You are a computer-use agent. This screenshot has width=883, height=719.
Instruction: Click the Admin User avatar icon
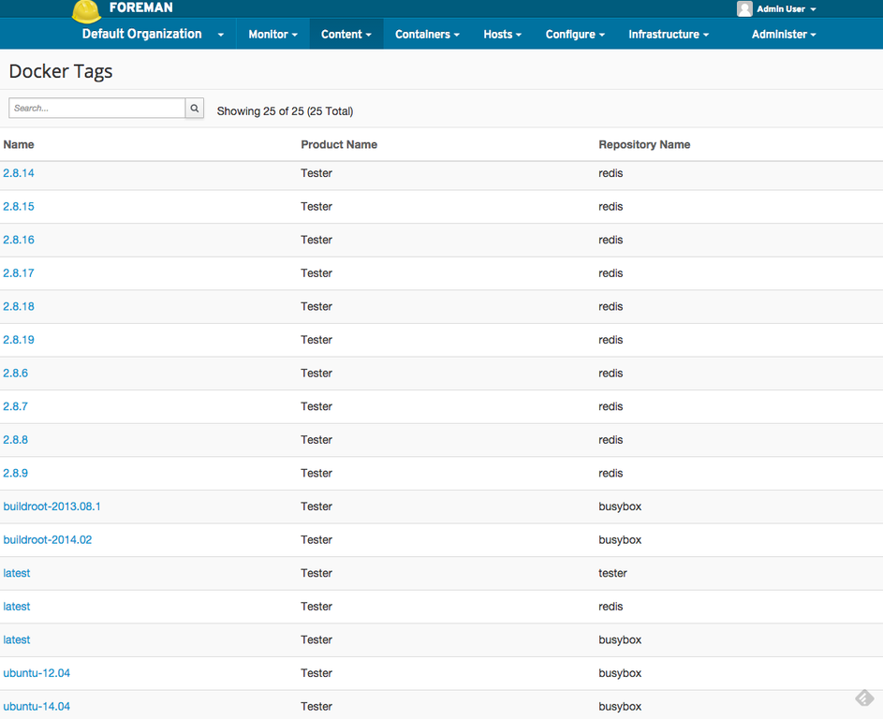coord(744,9)
